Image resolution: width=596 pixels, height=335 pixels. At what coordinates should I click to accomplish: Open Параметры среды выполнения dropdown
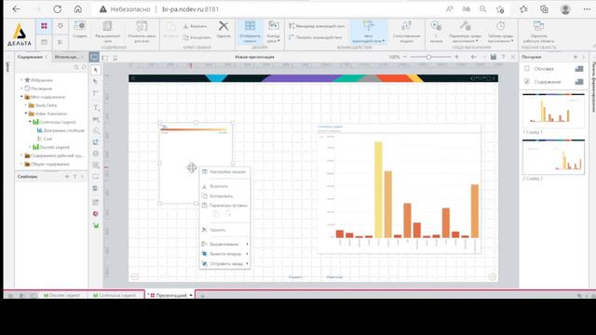point(465,31)
